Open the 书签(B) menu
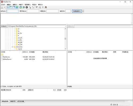The height and width of the screenshot is (106, 133). pyautogui.click(x=34, y=5)
